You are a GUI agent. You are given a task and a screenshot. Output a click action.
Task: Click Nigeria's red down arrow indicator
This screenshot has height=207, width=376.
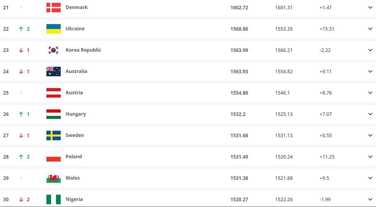point(21,199)
